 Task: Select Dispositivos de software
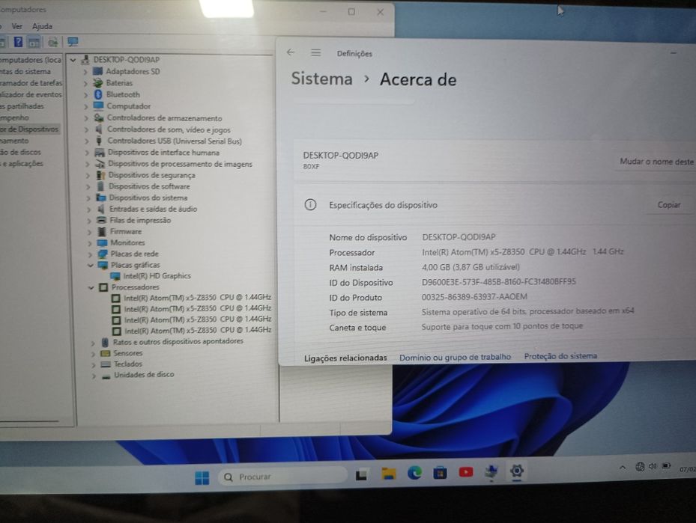[x=149, y=186]
